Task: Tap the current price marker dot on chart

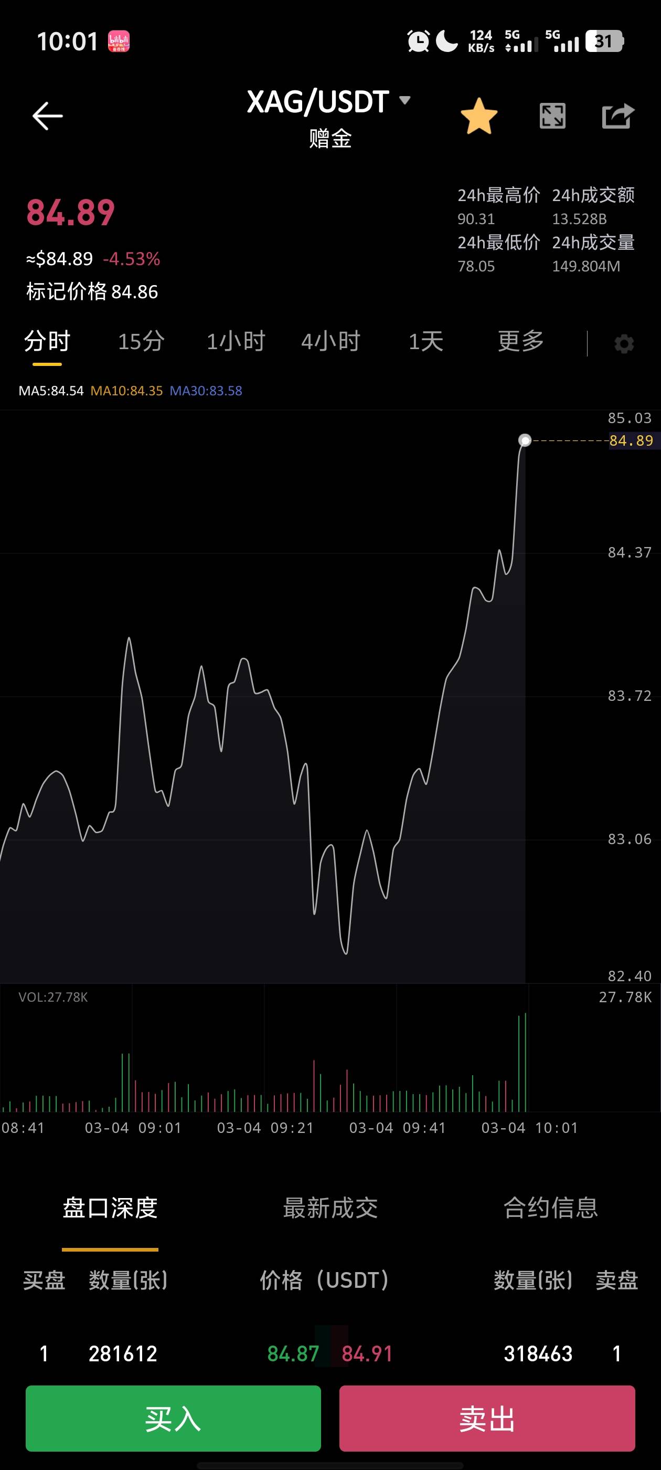Action: coord(525,440)
